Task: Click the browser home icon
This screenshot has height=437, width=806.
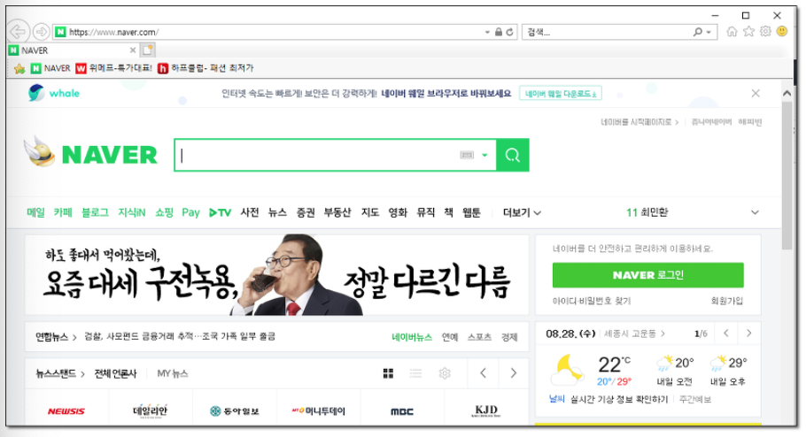Action: pyautogui.click(x=732, y=32)
